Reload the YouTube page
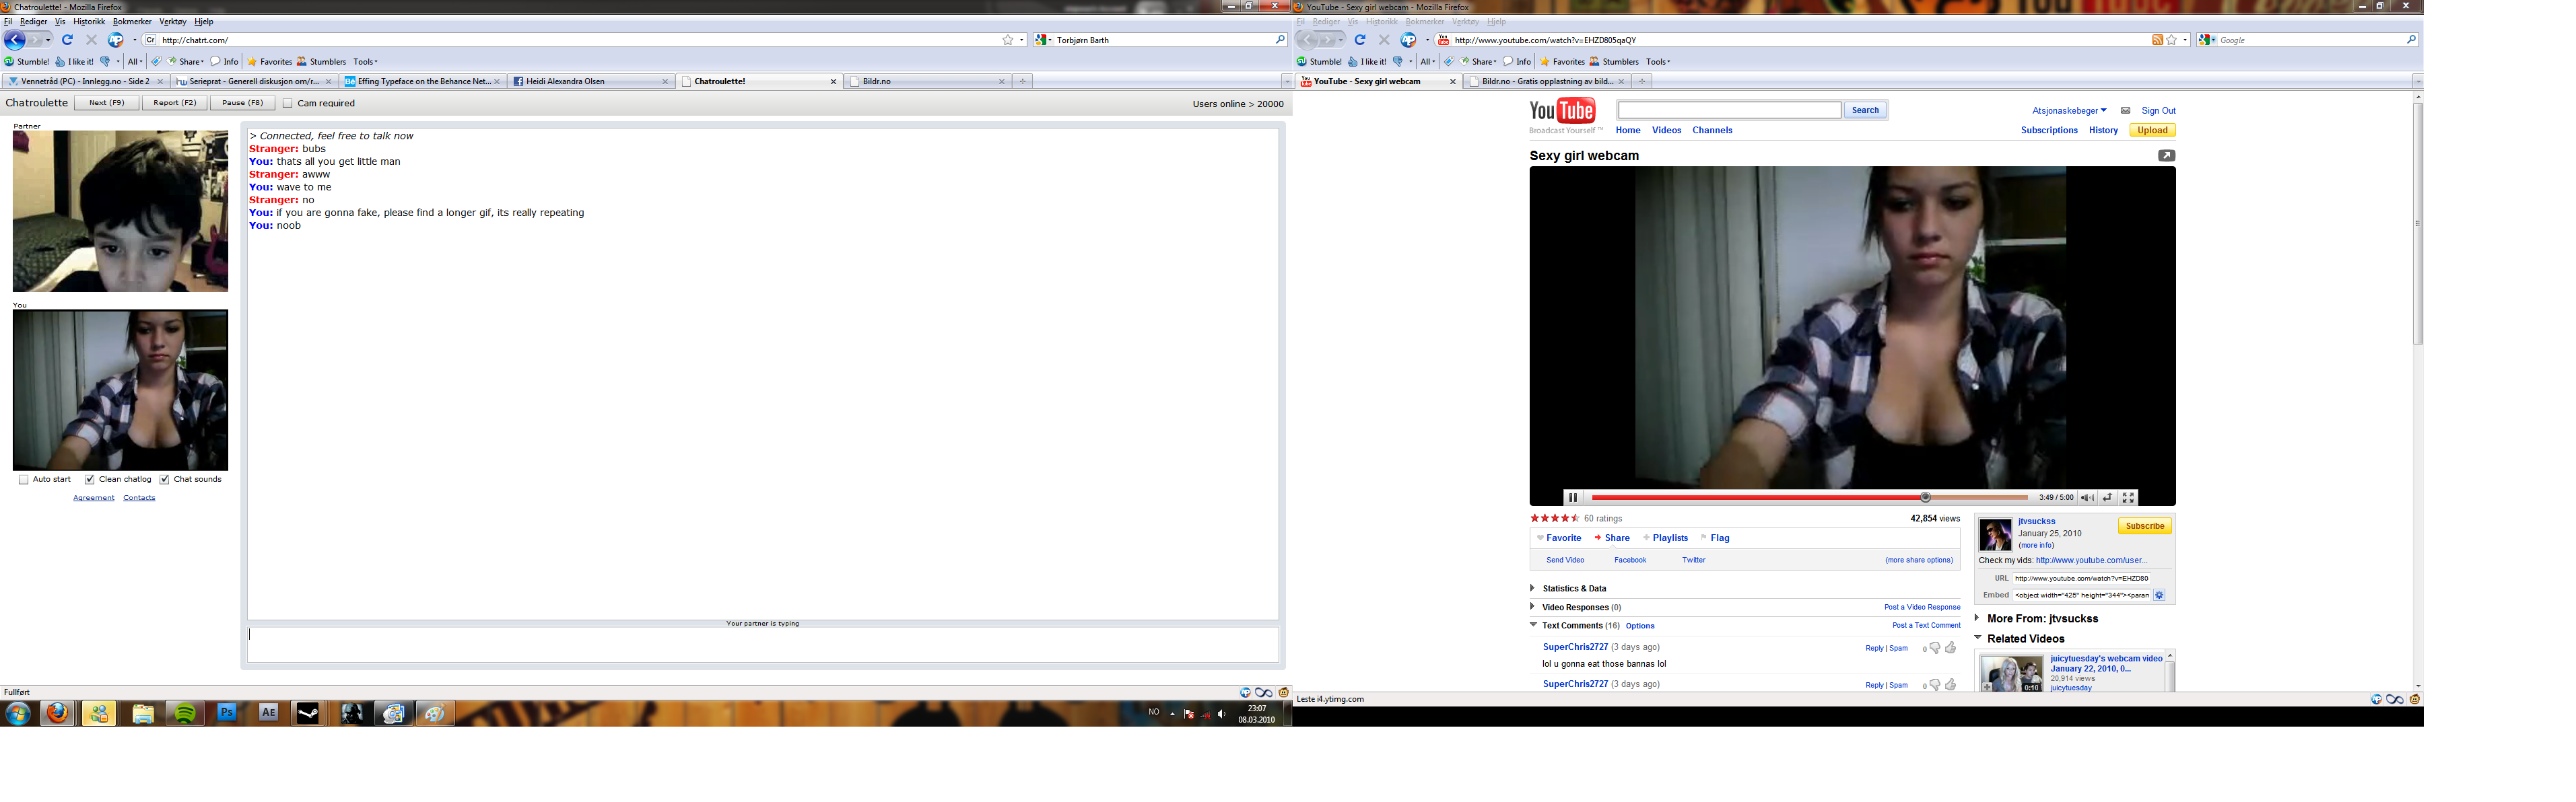Screen dimensions: 2576x802 tap(1360, 40)
